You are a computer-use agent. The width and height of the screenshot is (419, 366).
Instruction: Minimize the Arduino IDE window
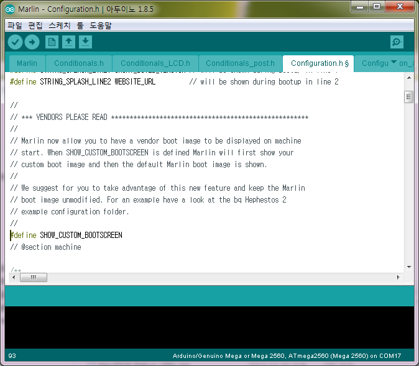coord(360,6)
